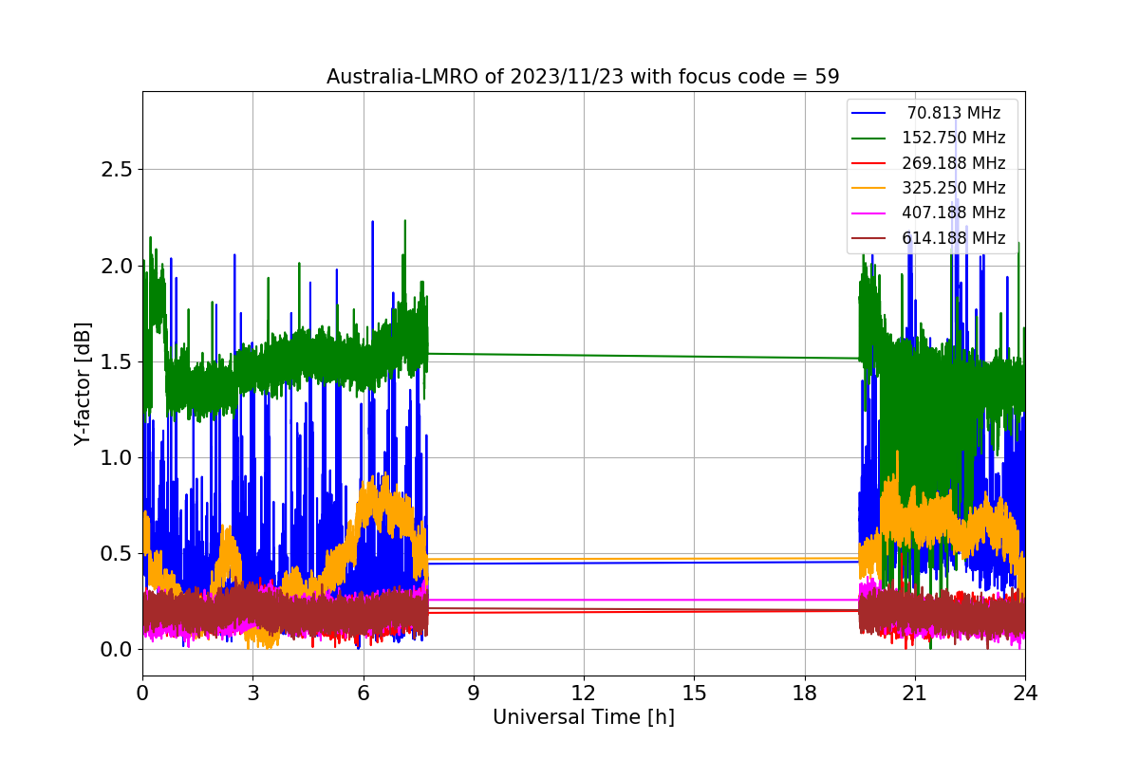Select the 269.188 MHz legend label
Image resolution: width=1139 pixels, height=759 pixels.
coord(954,163)
